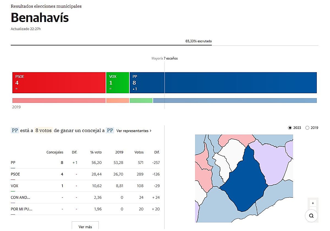Select the blue PP seats bar
This screenshot has height=231, width=330.
pyautogui.click(x=223, y=82)
